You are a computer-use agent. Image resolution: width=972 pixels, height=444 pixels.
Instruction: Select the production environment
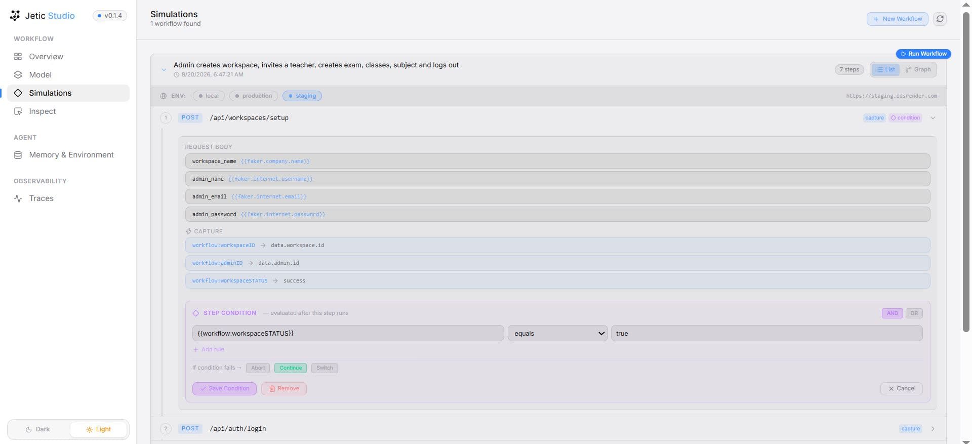[x=254, y=96]
